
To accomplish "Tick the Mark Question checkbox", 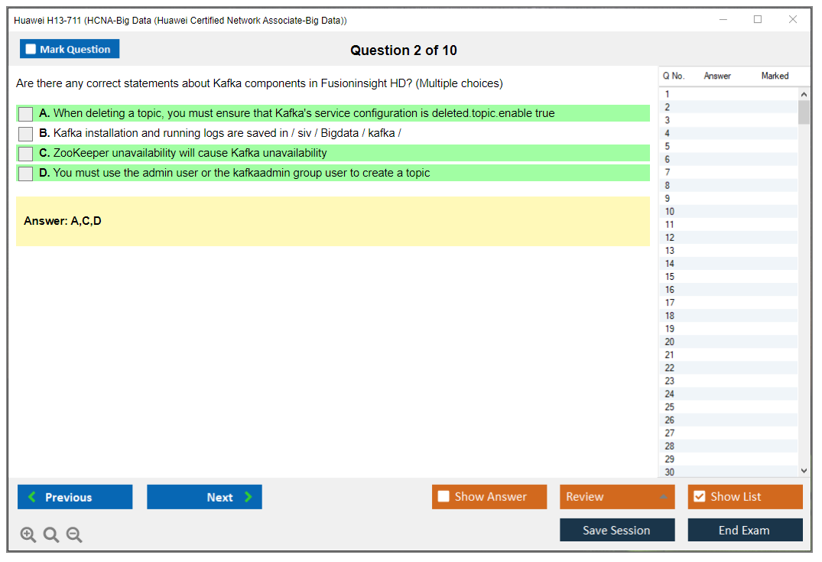I will [x=31, y=50].
